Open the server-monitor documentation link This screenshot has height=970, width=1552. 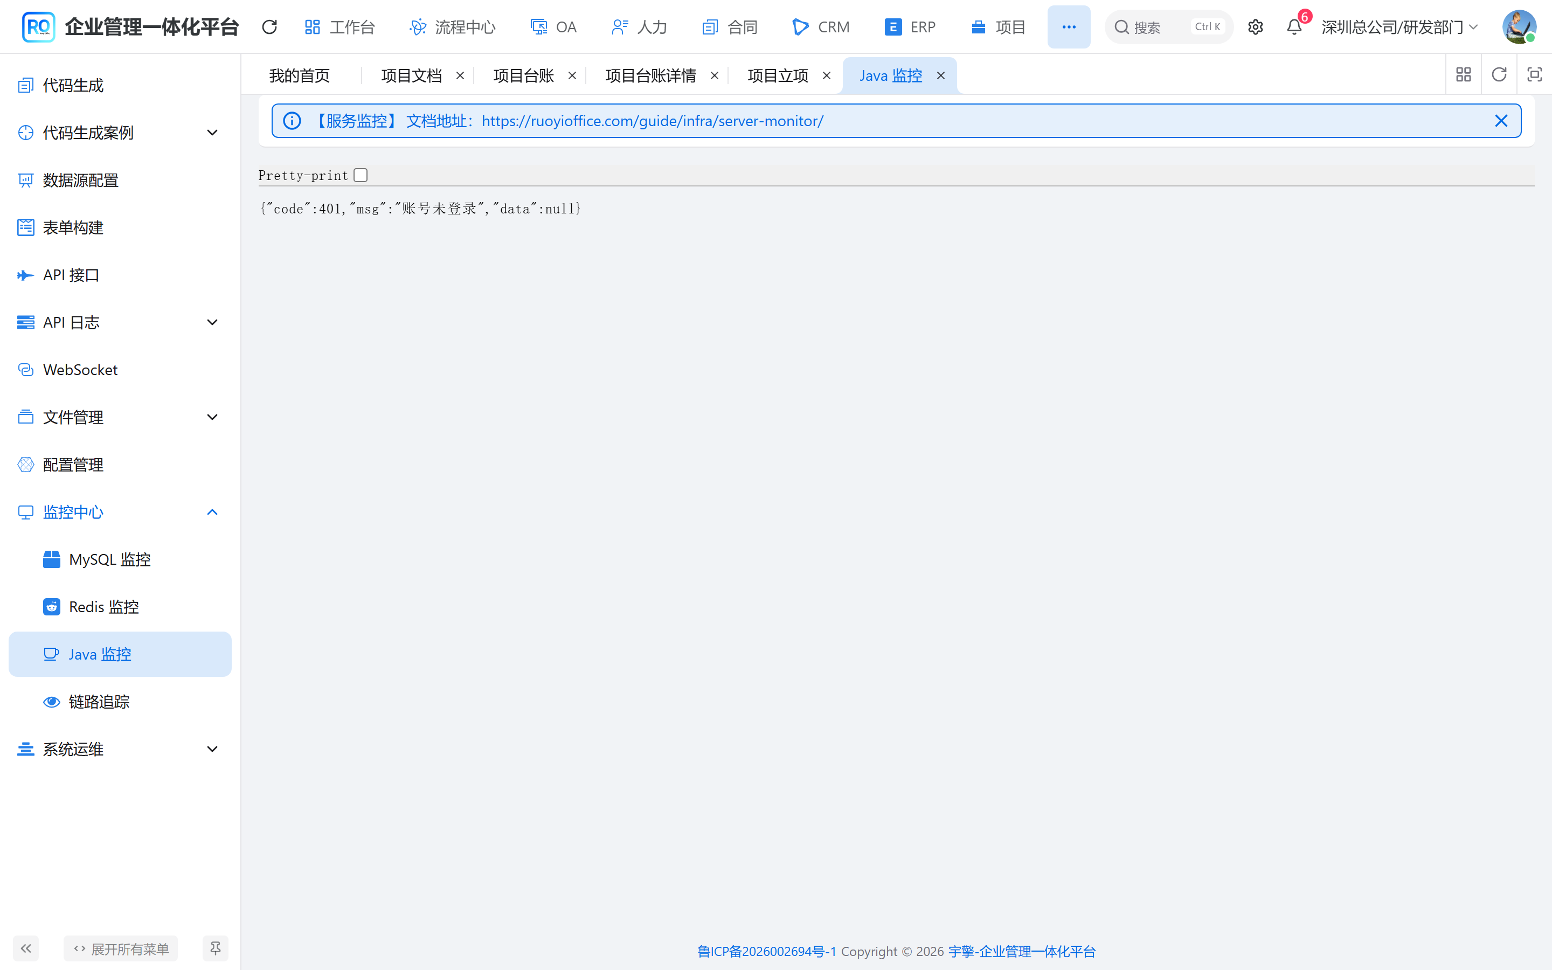[652, 121]
